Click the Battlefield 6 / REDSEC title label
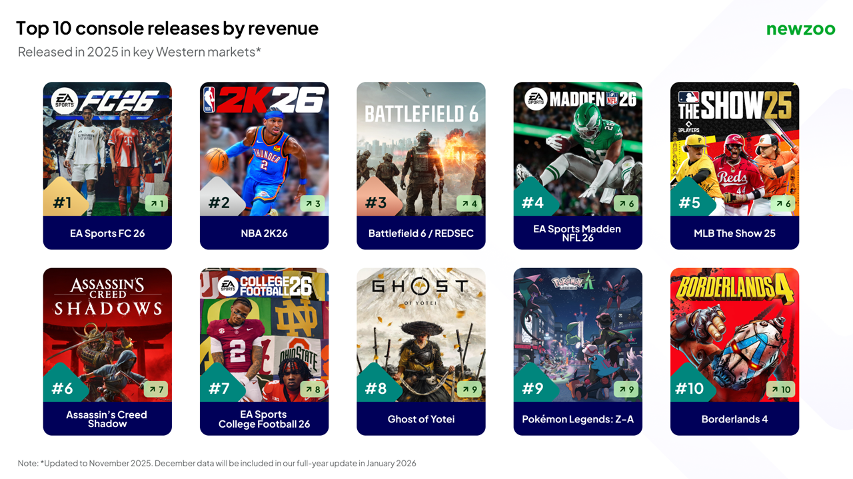Image resolution: width=853 pixels, height=479 pixels. 421,234
